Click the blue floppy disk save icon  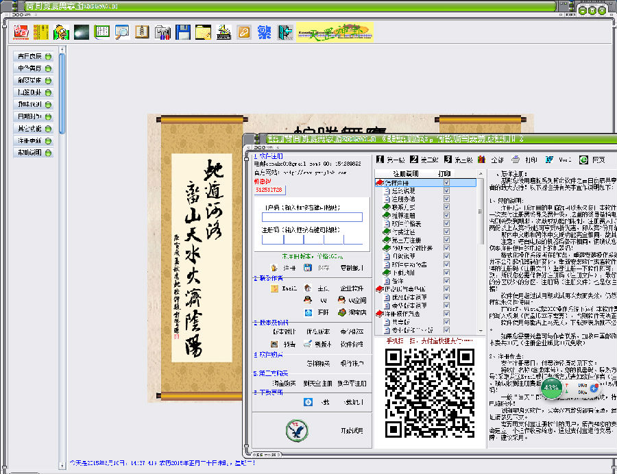coord(183,32)
